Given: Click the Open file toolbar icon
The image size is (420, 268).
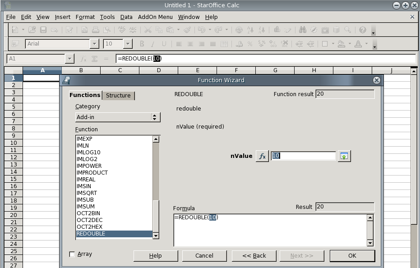Looking at the screenshot, I should coord(32,30).
